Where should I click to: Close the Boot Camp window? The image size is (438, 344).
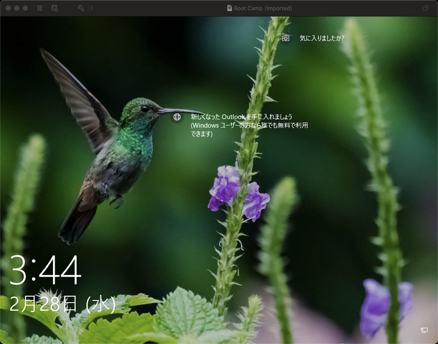click(8, 8)
